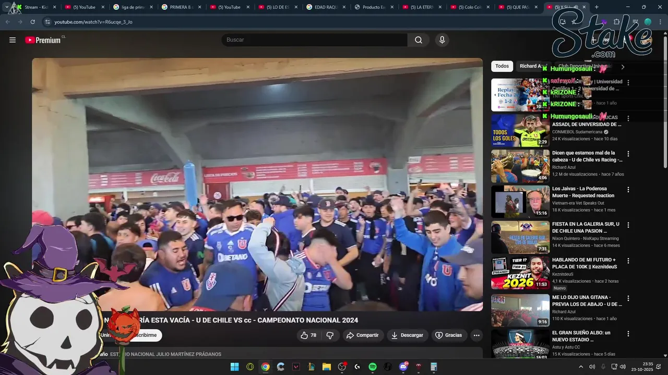This screenshot has width=668, height=375.
Task: Open the YouTube hamburger guide menu
Action: pos(13,40)
